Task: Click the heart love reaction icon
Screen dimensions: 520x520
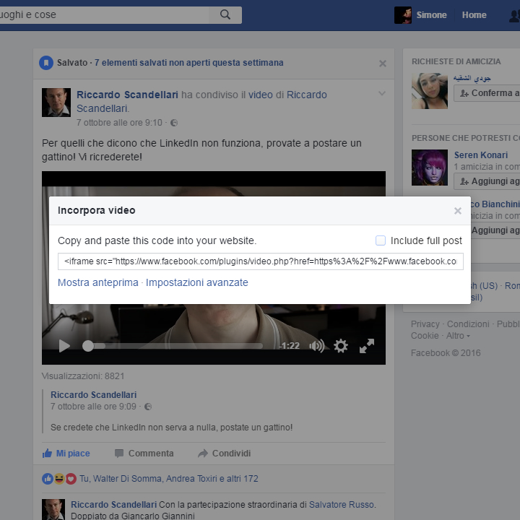Action: pyautogui.click(x=71, y=479)
